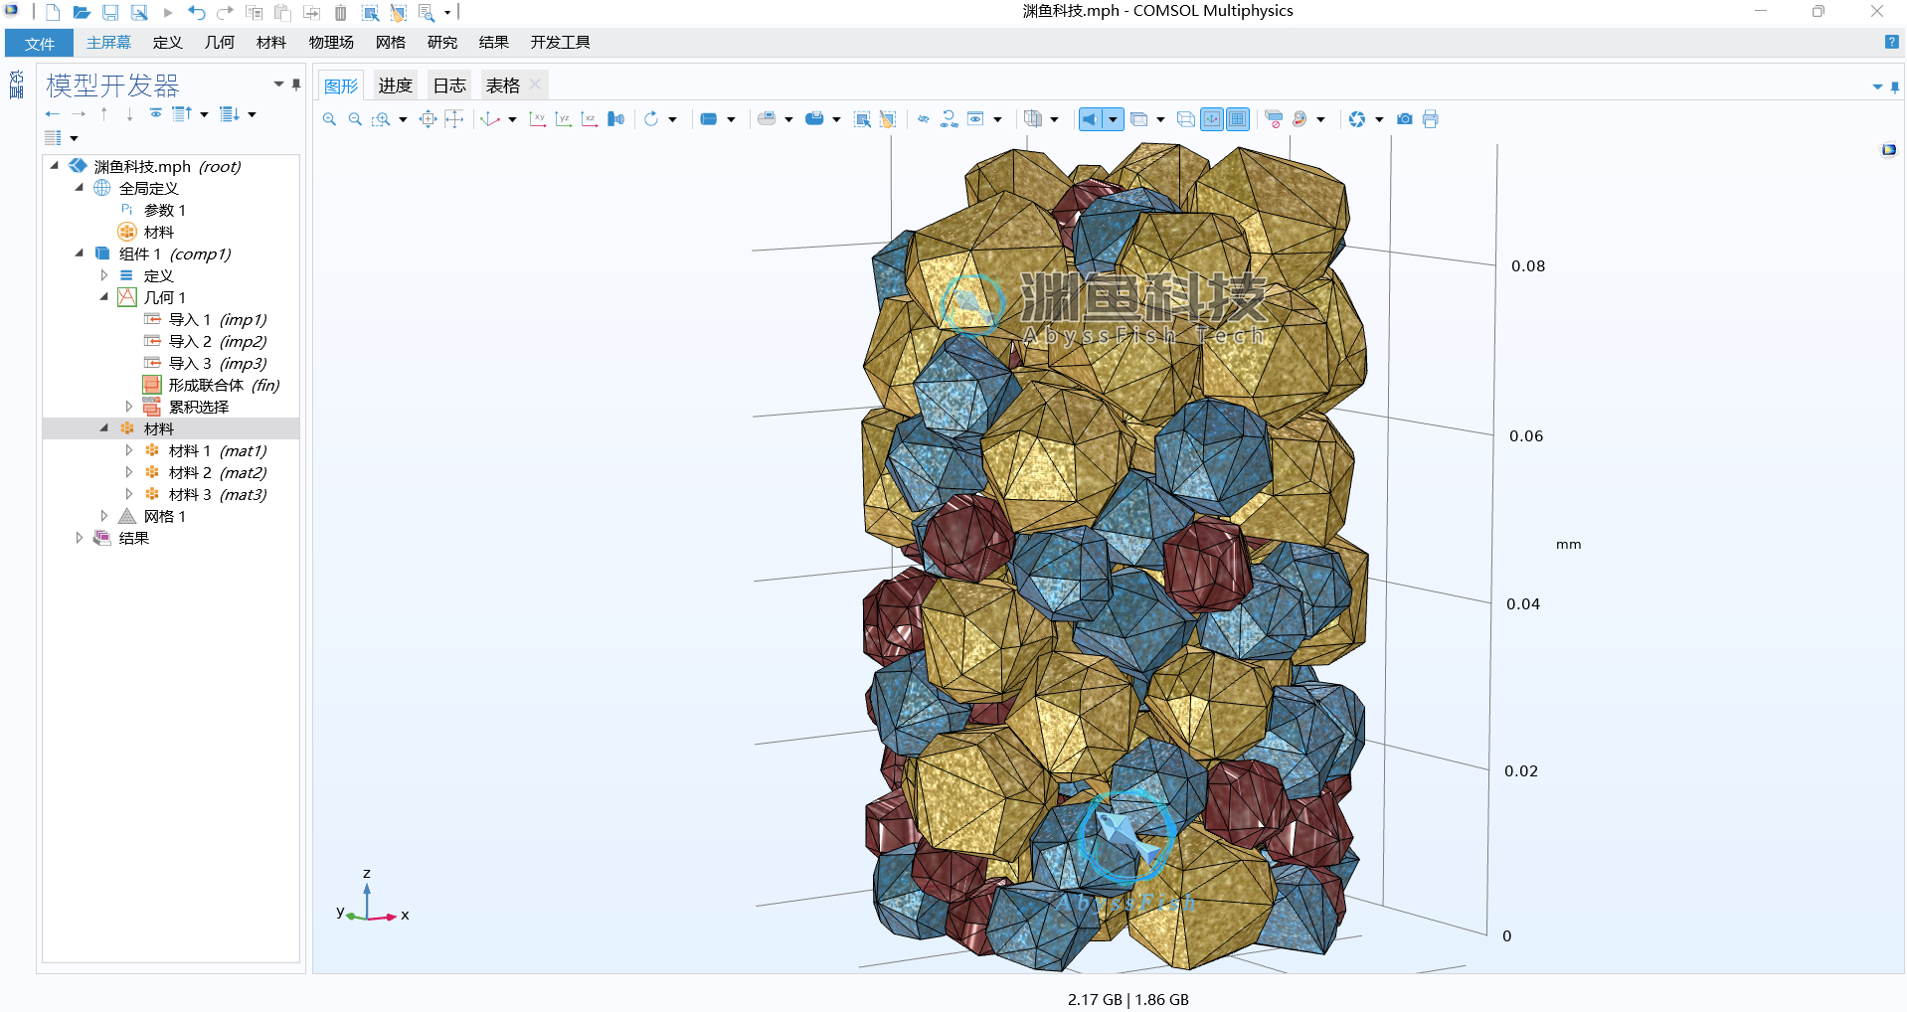Open the 物理场 ribbon tab

pos(330,42)
